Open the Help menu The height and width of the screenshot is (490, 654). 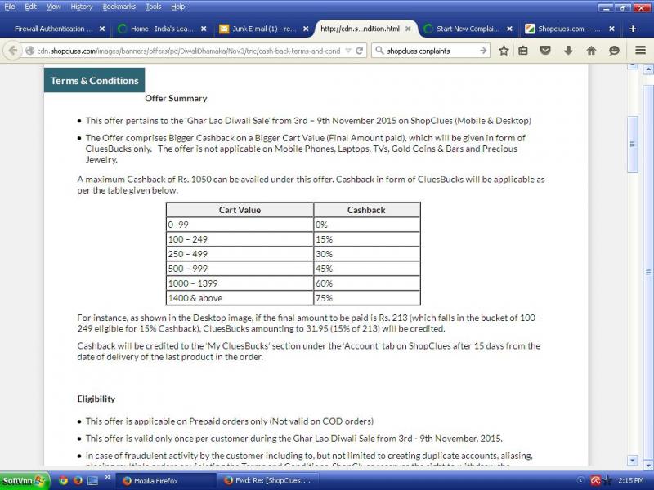(x=177, y=7)
